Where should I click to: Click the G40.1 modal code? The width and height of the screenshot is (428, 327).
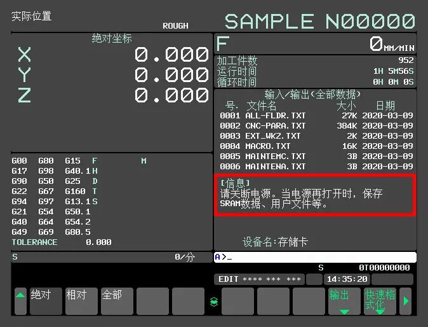tap(77, 171)
